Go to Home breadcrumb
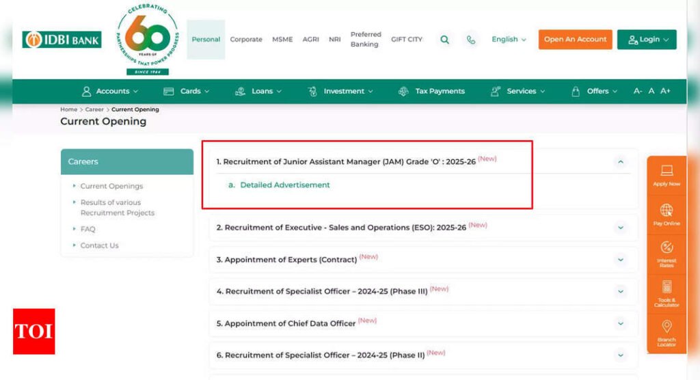Image resolution: width=700 pixels, height=380 pixels. click(x=69, y=109)
